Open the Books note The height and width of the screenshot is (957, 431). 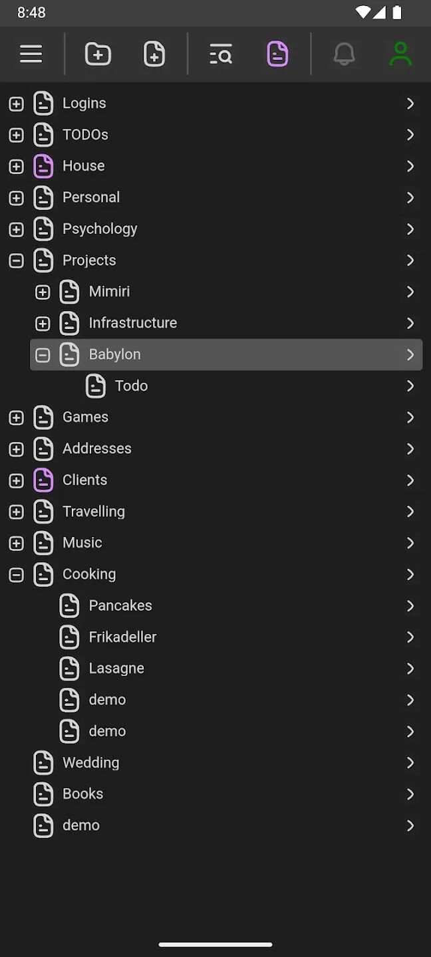pos(82,794)
